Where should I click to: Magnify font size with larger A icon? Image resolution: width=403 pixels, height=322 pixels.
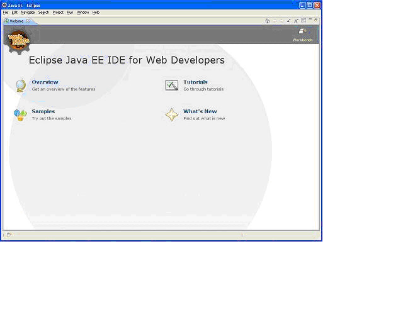[x=296, y=21]
